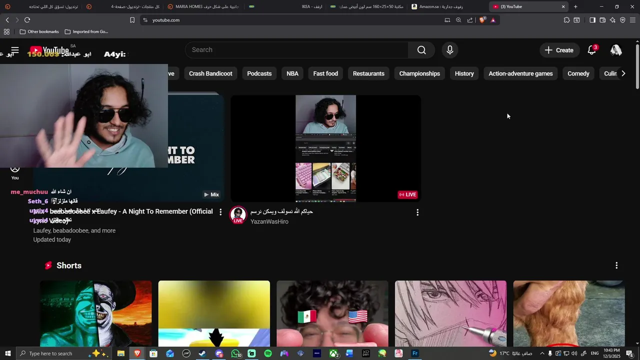Open the green and white joker Short

click(95, 313)
